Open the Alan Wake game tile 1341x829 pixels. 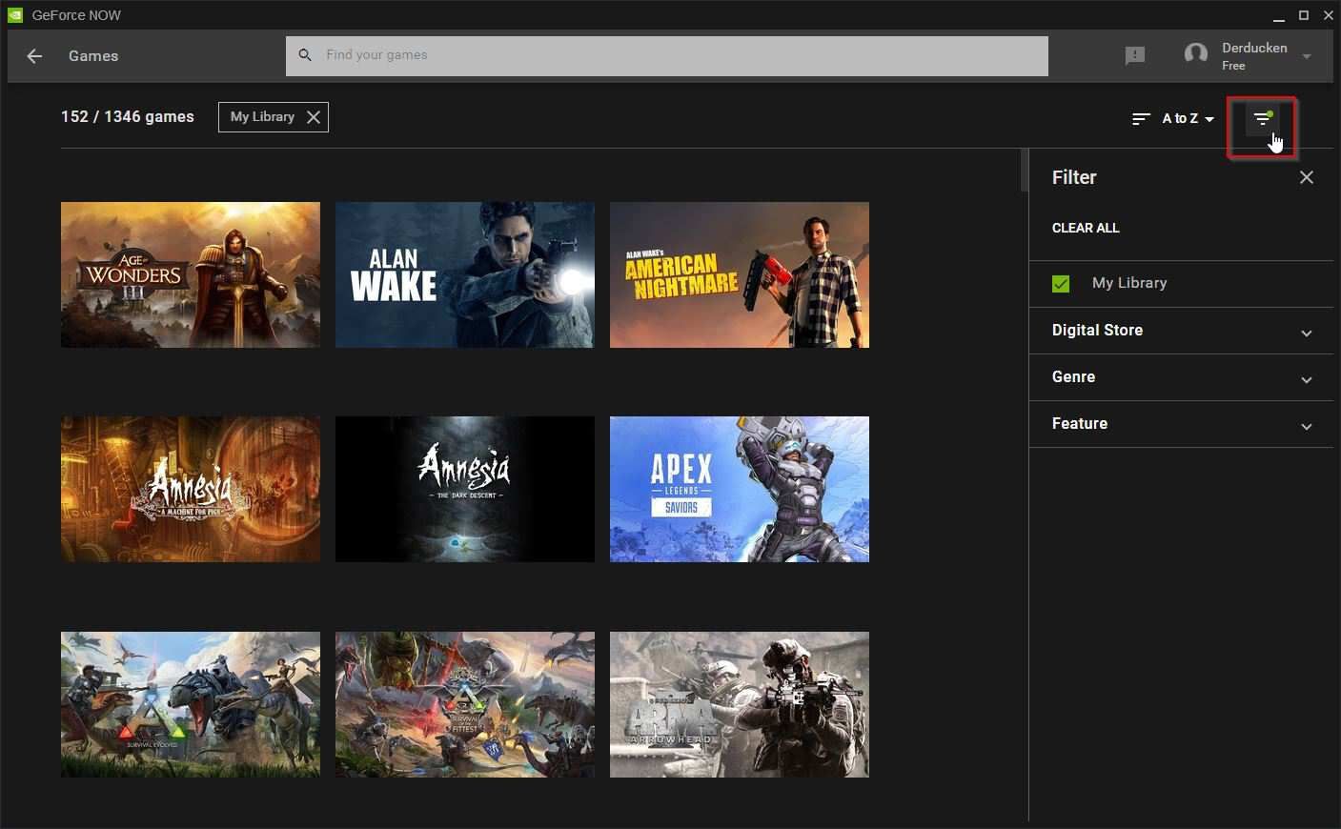[465, 274]
